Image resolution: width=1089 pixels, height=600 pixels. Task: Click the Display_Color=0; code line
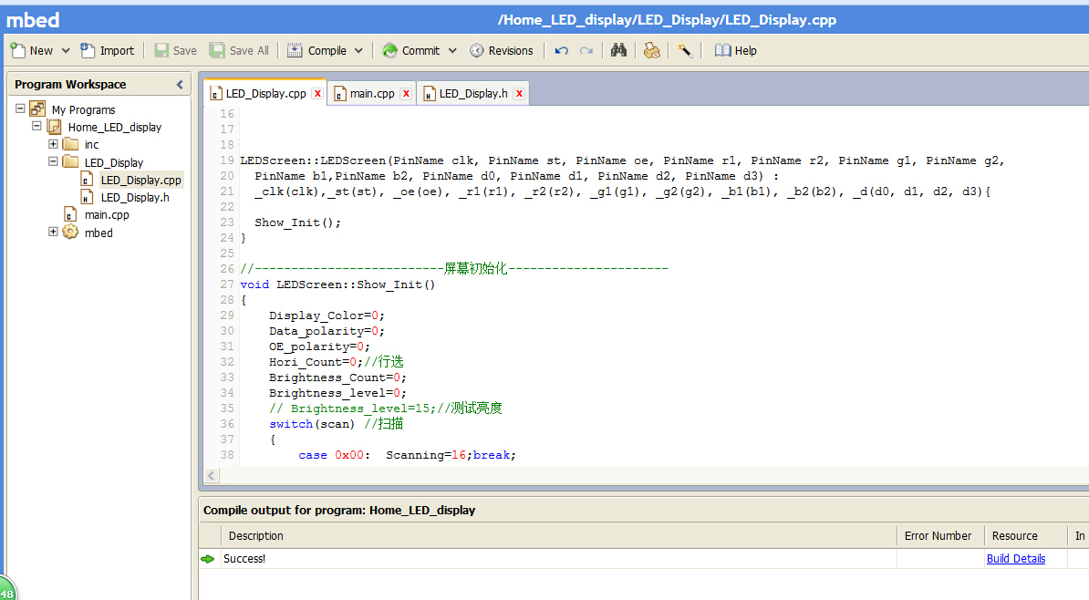[x=327, y=316]
